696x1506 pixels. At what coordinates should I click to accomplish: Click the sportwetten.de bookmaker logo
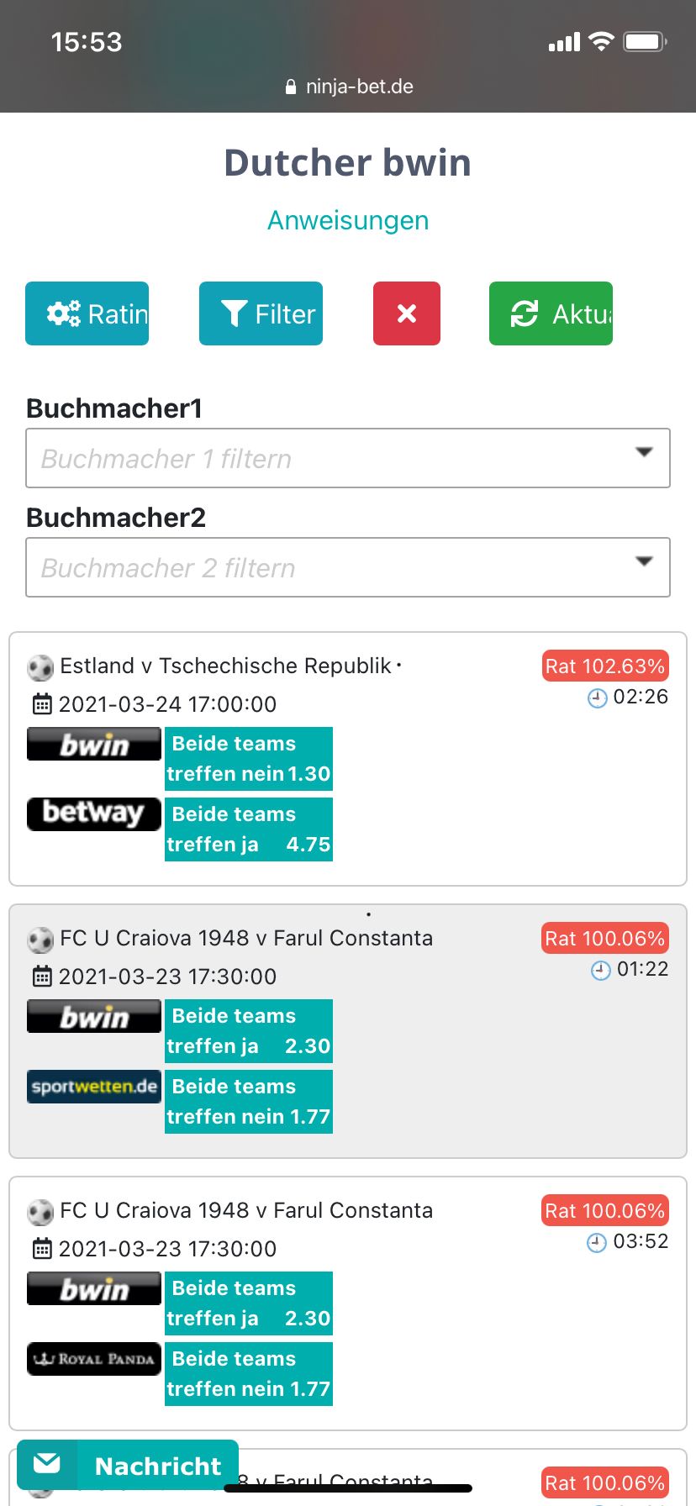tap(94, 1086)
